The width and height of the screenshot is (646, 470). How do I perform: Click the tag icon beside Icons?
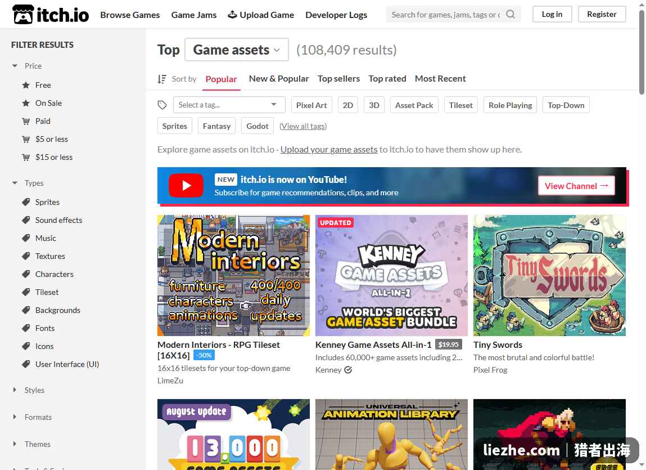pos(26,346)
